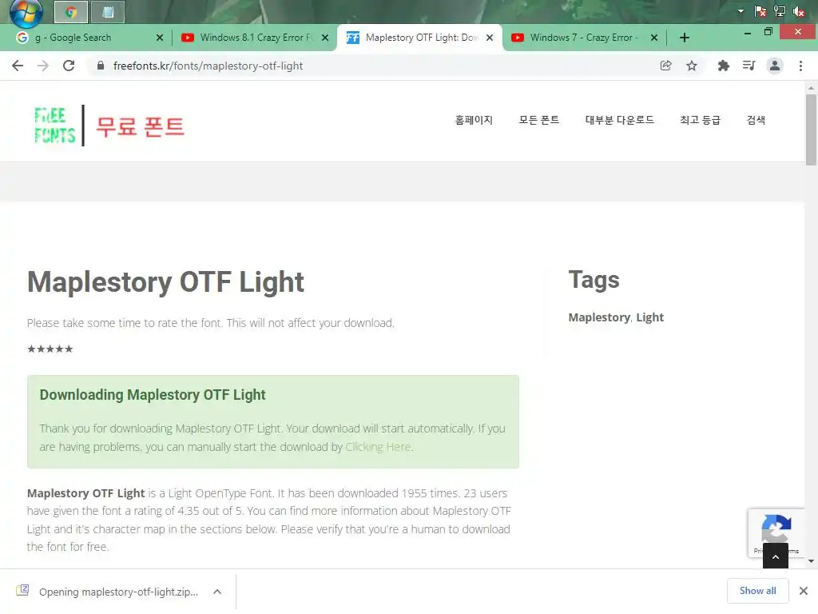Click Show all downloads button
Viewport: 818px width, 614px height.
click(x=757, y=591)
